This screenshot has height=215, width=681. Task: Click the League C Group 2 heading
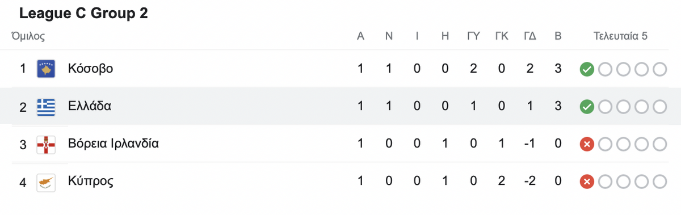[x=83, y=14]
